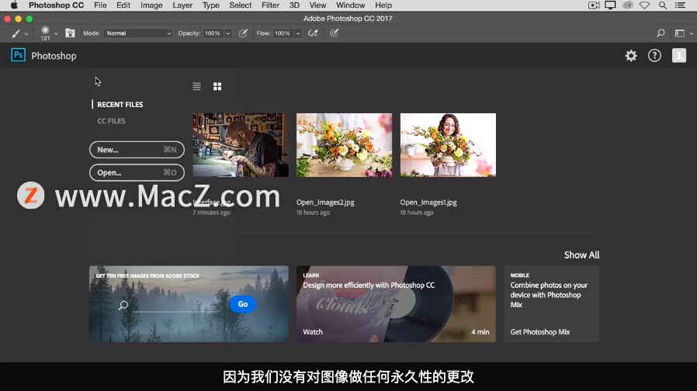Screen dimensions: 697x391
Task: Click the Adobe Stock search magnifier
Action: [x=123, y=305]
